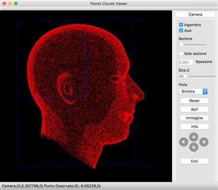218x190 pixels.
Task: Click the left arrow navigation button
Action: (x=184, y=142)
